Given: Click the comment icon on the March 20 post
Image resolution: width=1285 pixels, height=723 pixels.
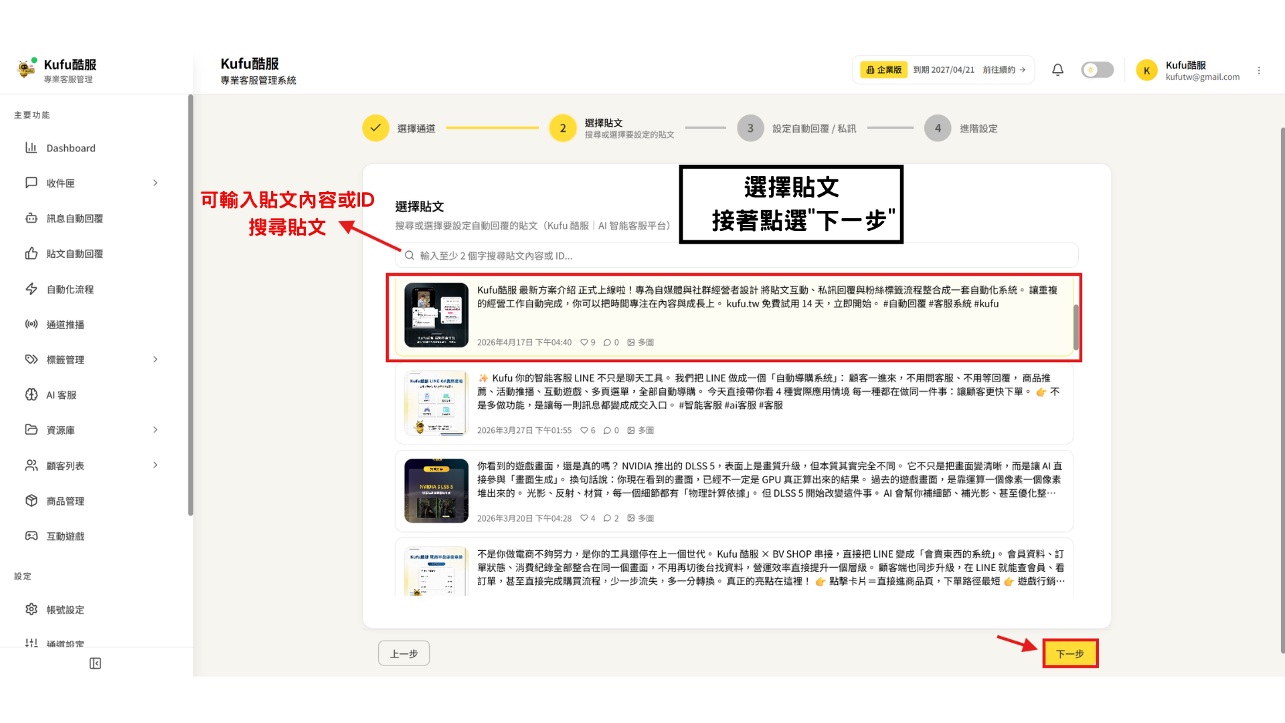Looking at the screenshot, I should 607,518.
